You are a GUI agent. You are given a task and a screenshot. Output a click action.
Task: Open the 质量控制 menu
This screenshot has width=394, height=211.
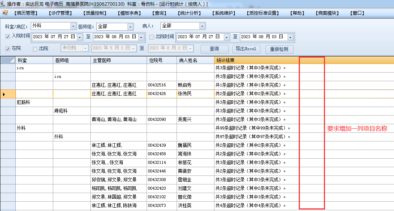95,13
